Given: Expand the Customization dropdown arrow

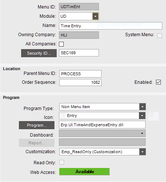Looking at the screenshot, I should [x=142, y=152].
